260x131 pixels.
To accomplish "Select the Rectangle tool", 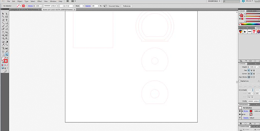I will coord(7,23).
